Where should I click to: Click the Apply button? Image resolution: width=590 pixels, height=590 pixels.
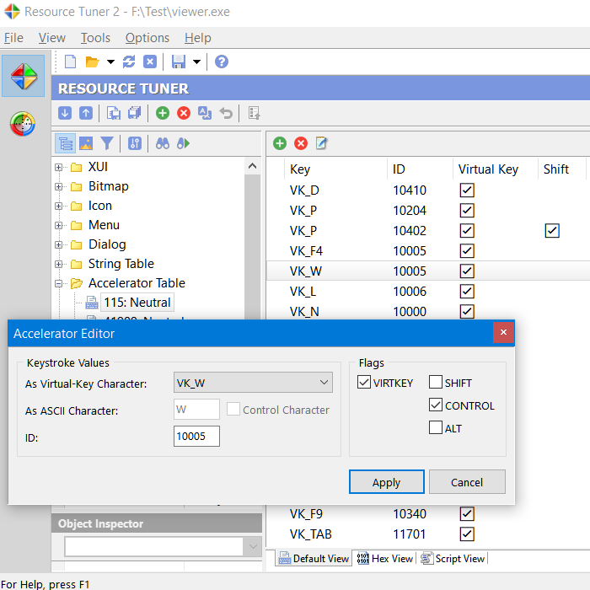387,482
